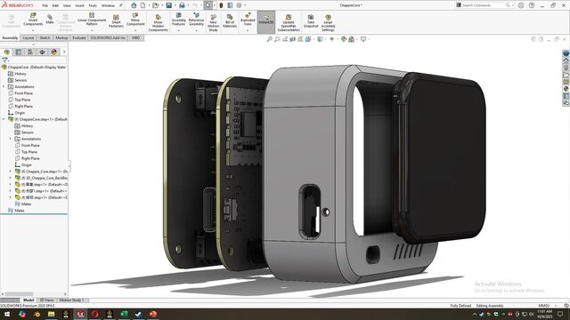Screen dimensions: 570x320
Task: Click Take Snapshot tool
Action: tap(311, 21)
